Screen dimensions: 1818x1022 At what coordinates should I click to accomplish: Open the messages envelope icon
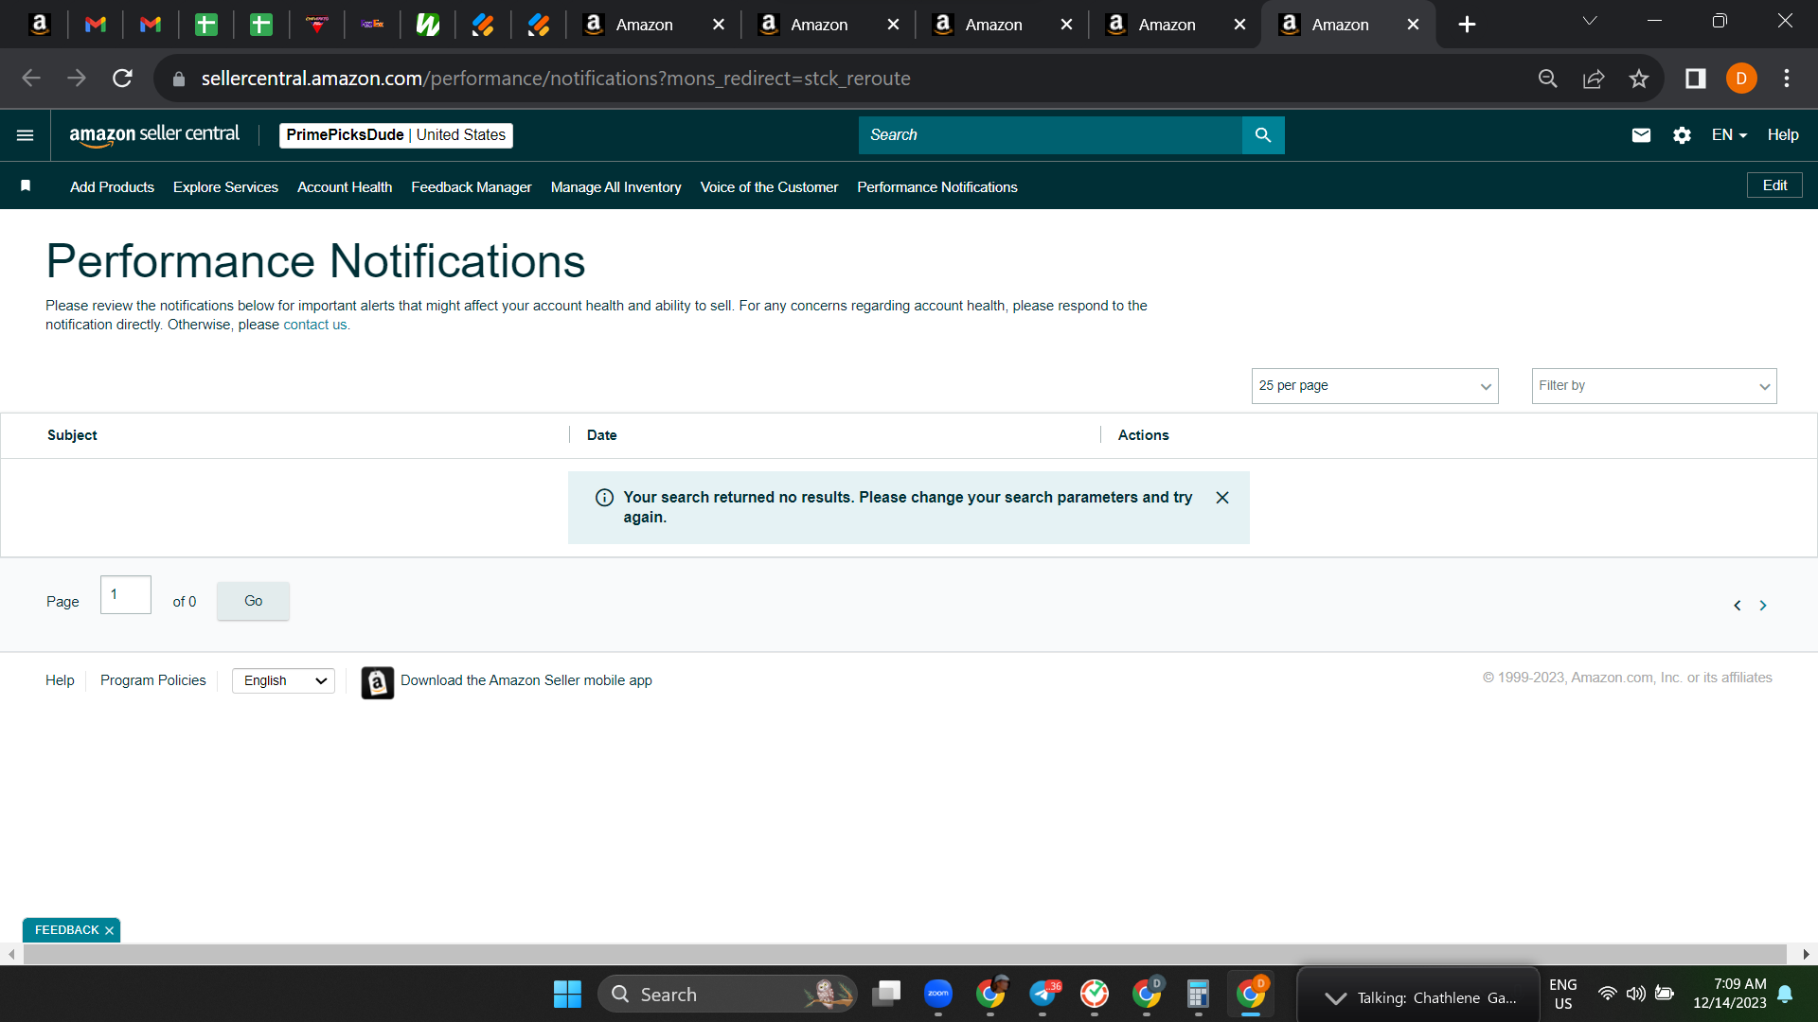pyautogui.click(x=1641, y=135)
